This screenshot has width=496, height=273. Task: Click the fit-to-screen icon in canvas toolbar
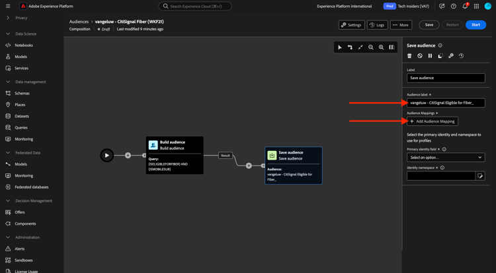coord(360,47)
